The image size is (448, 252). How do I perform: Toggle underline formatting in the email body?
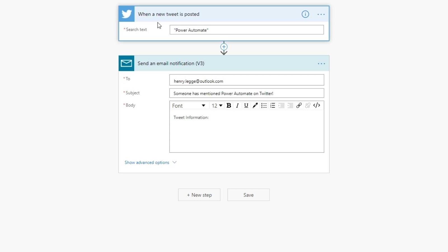pyautogui.click(x=246, y=106)
